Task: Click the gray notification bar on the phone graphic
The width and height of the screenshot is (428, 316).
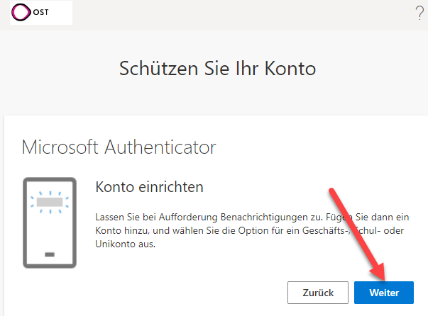Action: pyautogui.click(x=49, y=202)
